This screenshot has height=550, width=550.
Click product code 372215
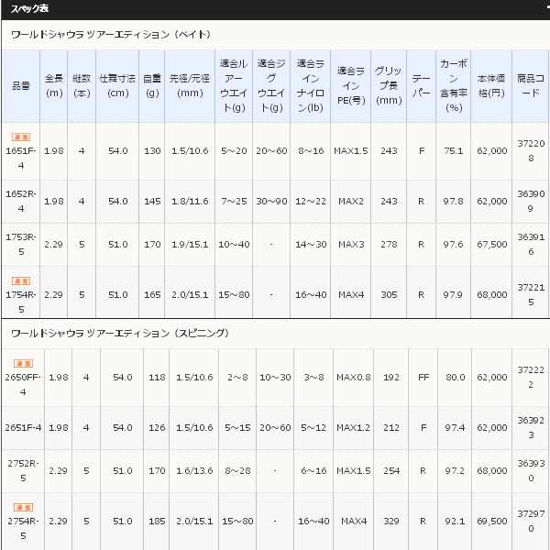pos(531,294)
